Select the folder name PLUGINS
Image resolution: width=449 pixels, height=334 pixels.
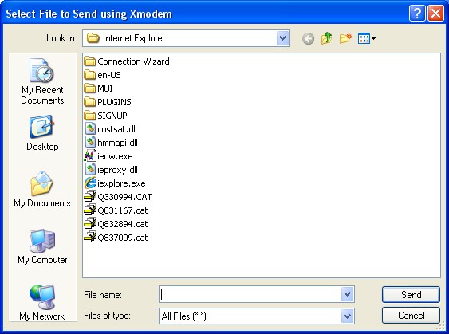click(114, 102)
